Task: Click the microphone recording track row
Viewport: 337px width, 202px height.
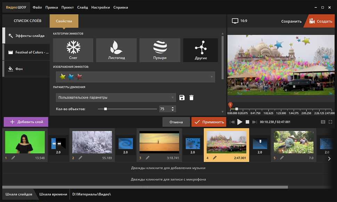Action: [168, 179]
